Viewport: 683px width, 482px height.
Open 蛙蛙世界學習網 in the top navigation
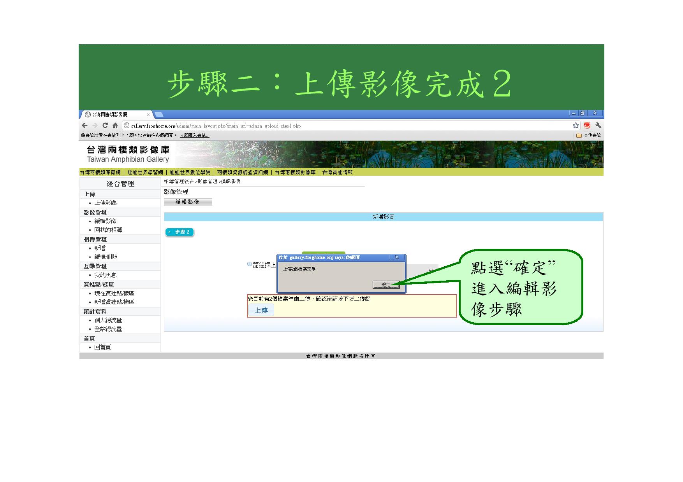pos(145,172)
